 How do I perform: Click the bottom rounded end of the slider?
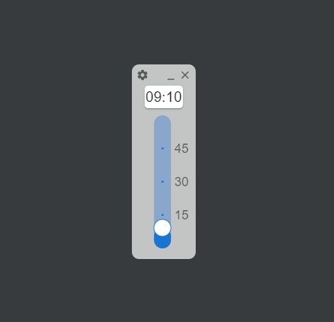(162, 246)
